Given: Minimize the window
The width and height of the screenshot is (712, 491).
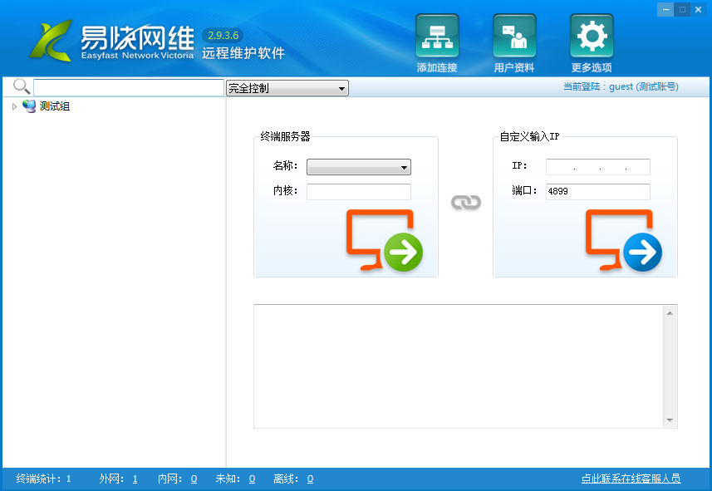Looking at the screenshot, I should 665,9.
